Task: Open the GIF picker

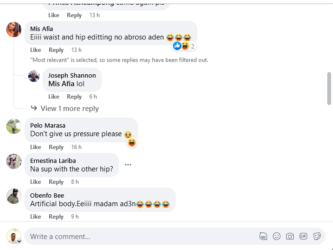Action: tap(303, 236)
